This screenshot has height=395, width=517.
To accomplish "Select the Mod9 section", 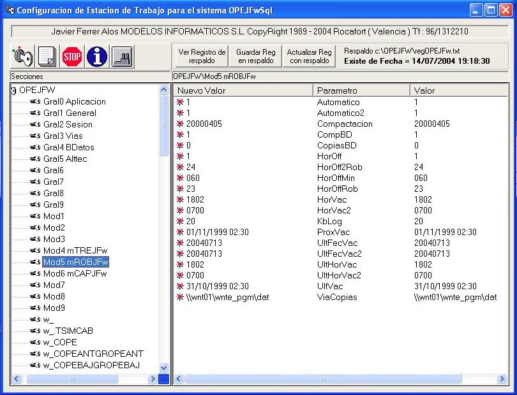I will pyautogui.click(x=54, y=308).
